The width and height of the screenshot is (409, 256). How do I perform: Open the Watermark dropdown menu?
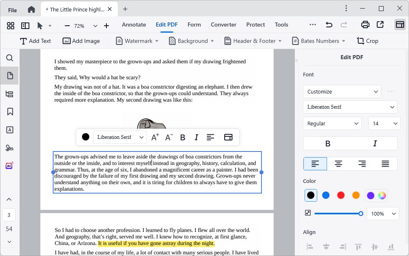point(136,41)
